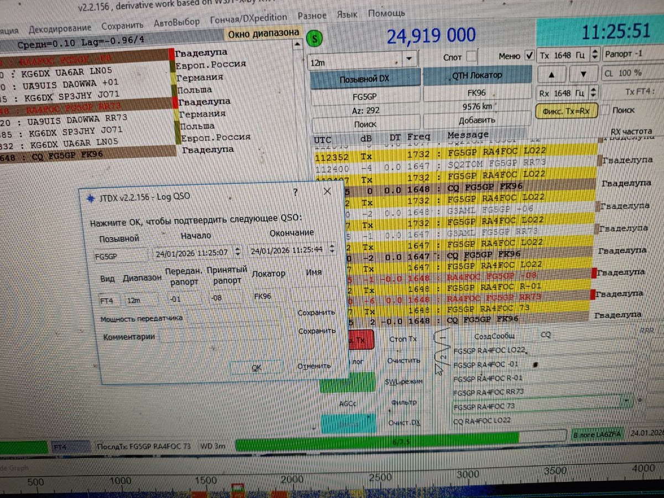
Task: Select decoded row UA9UIS DA0WWA +01
Action: 87,83
